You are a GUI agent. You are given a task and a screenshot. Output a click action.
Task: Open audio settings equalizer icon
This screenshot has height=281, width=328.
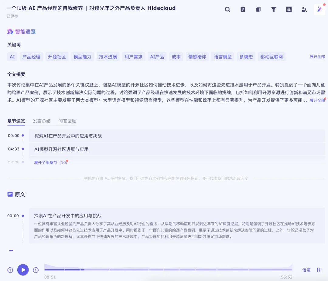pyautogui.click(x=319, y=270)
